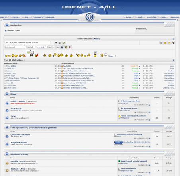Open the Board - Regeln forum
Viewport: 180px width, 176px height.
point(18,101)
